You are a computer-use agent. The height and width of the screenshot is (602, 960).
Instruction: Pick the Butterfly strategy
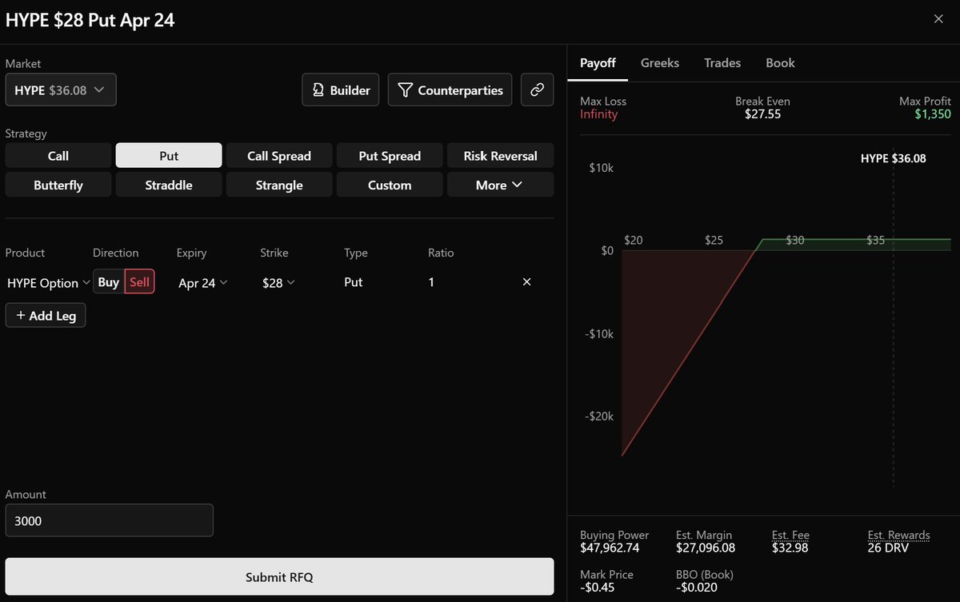[58, 185]
